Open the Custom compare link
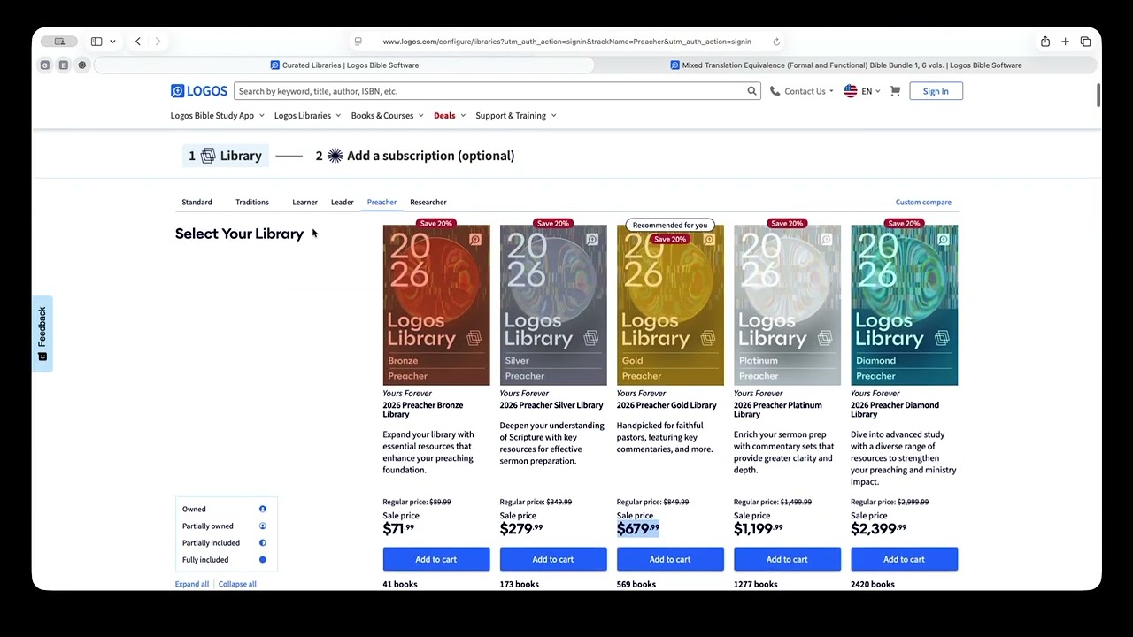The image size is (1133, 637). tap(923, 203)
